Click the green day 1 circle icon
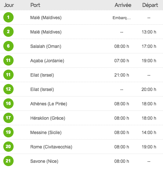This screenshot has width=163, height=172. (x=8, y=17)
